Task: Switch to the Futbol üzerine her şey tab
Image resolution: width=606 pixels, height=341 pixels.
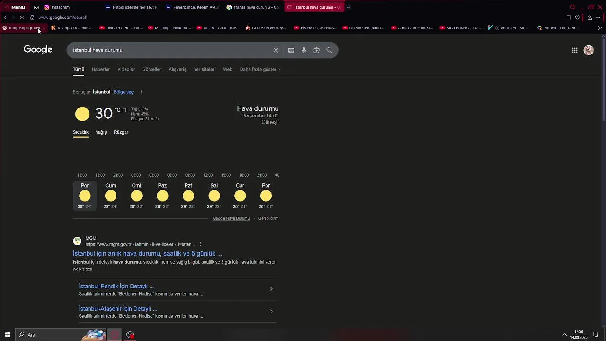Action: (x=132, y=7)
